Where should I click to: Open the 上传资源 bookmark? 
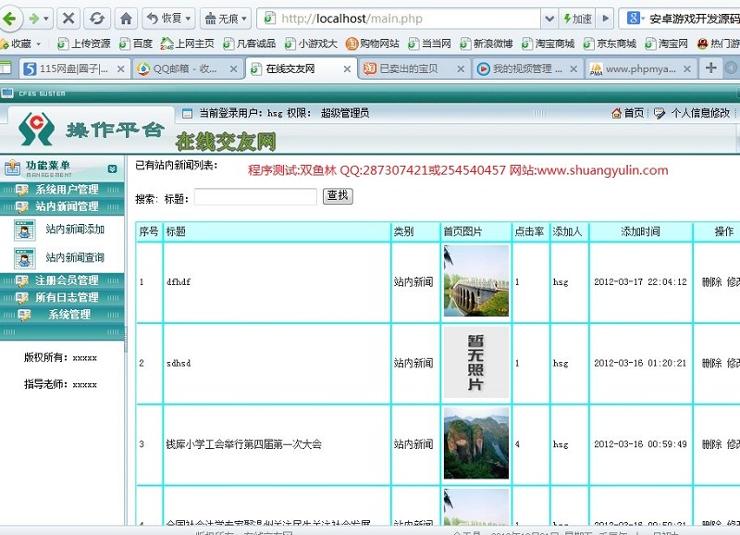[x=83, y=44]
